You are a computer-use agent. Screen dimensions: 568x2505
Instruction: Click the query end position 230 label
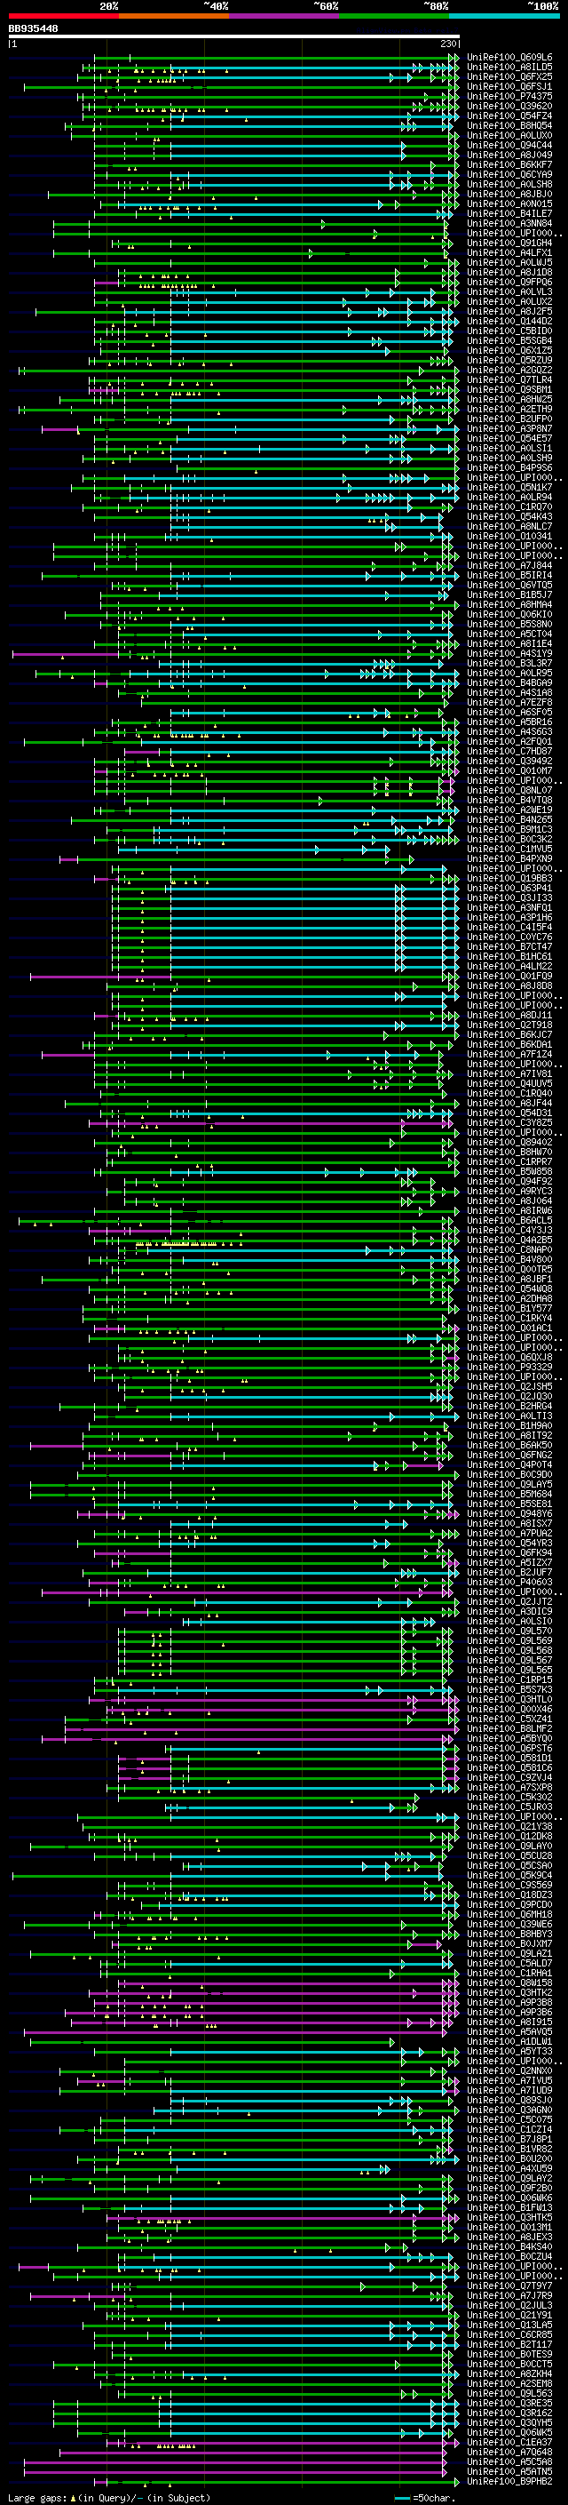click(448, 44)
